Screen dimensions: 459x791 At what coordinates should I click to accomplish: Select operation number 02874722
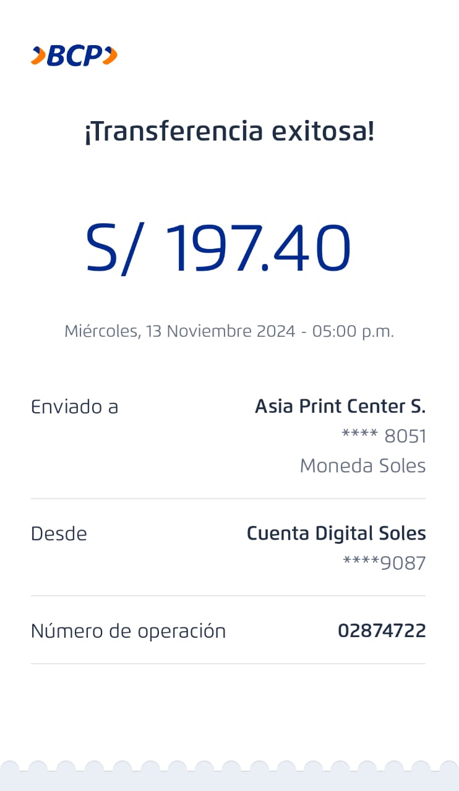click(382, 631)
